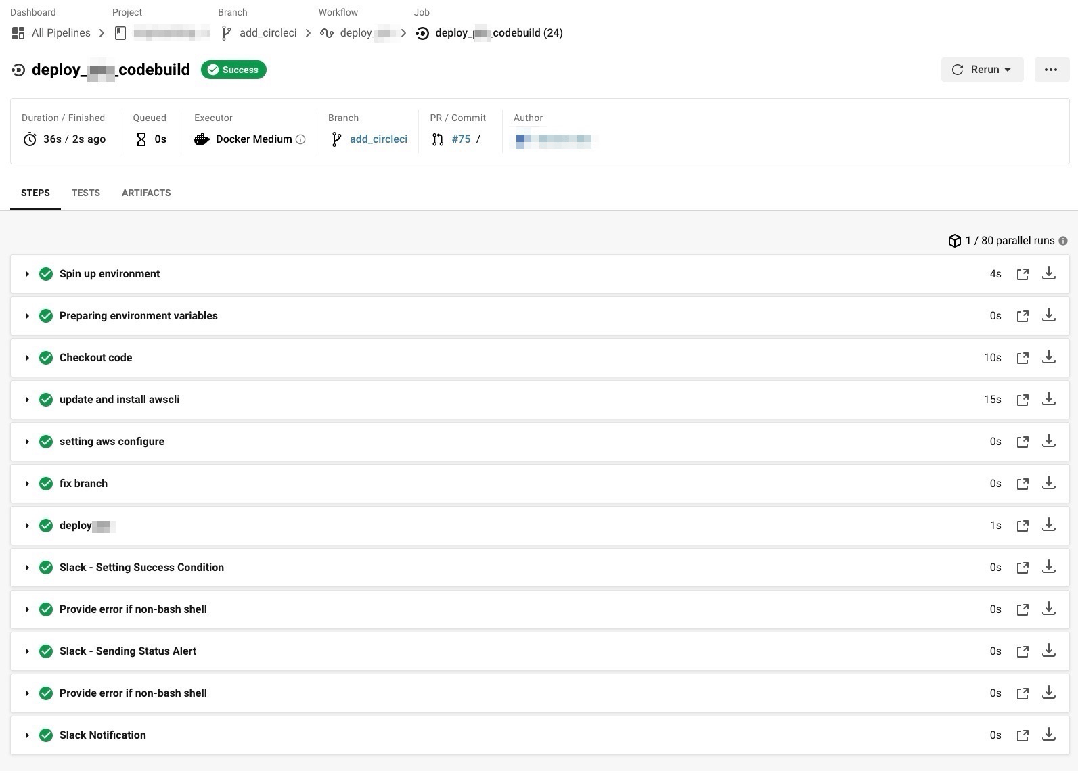The height and width of the screenshot is (784, 1078).
Task: Switch to the TESTS tab
Action: pyautogui.click(x=86, y=193)
